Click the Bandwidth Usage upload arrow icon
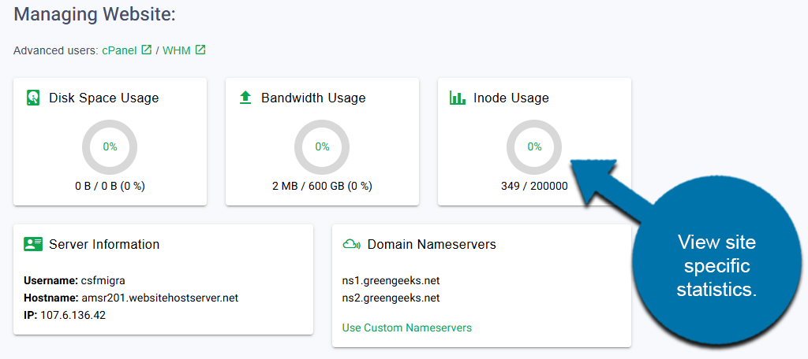The height and width of the screenshot is (359, 808). pos(245,98)
